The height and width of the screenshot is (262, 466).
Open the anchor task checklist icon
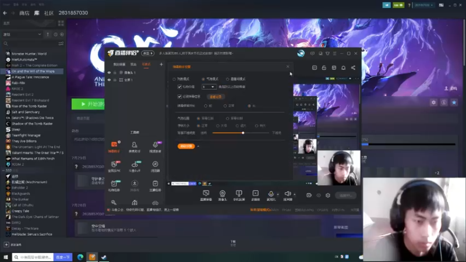pyautogui.click(x=155, y=185)
